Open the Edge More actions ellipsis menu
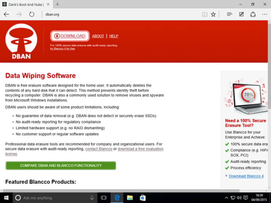The width and height of the screenshot is (271, 203). click(x=265, y=14)
